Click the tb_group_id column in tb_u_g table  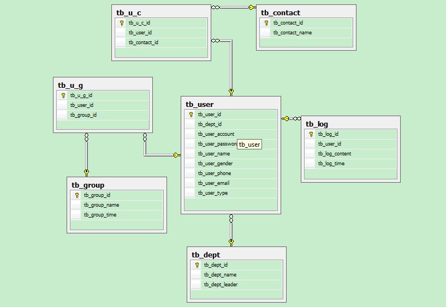(84, 115)
